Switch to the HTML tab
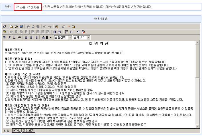Image resolution: width=202 pixels, height=138 pixels. [17, 130]
